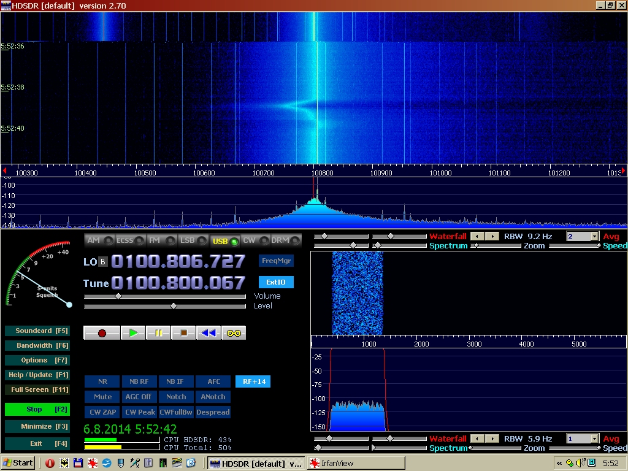Click Minimize [F3] button
The width and height of the screenshot is (628, 471).
coord(37,427)
